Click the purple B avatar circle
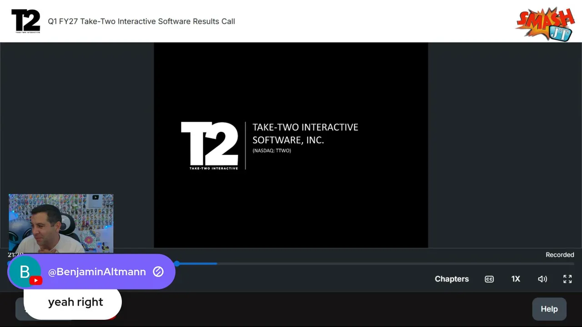This screenshot has width=582, height=327. click(x=25, y=272)
